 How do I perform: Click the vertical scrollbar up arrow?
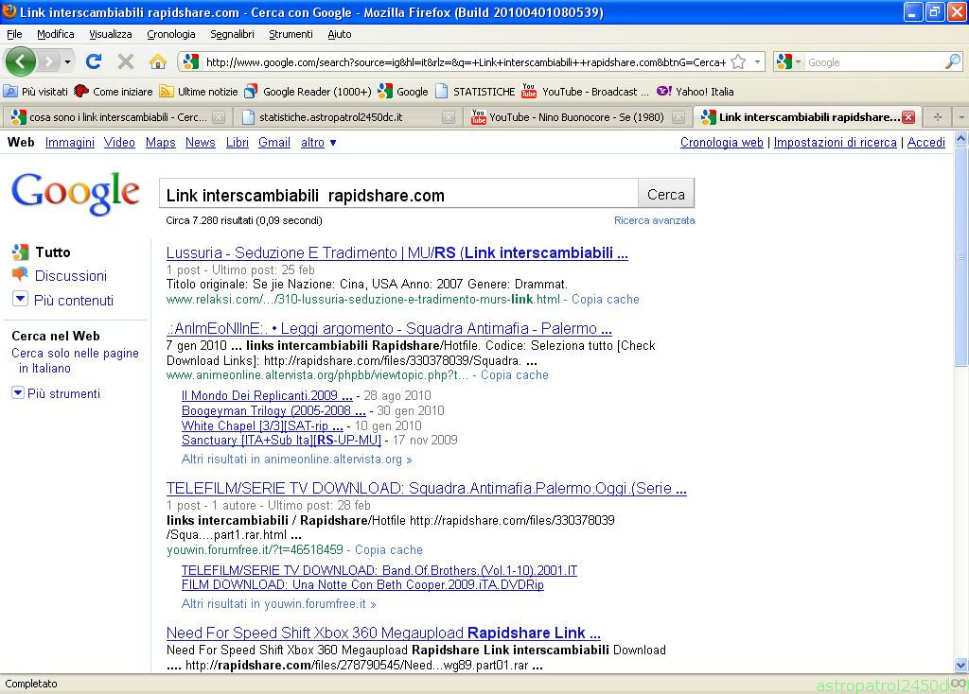pyautogui.click(x=961, y=138)
